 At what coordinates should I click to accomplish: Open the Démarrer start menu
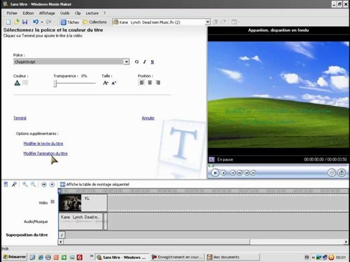point(15,257)
